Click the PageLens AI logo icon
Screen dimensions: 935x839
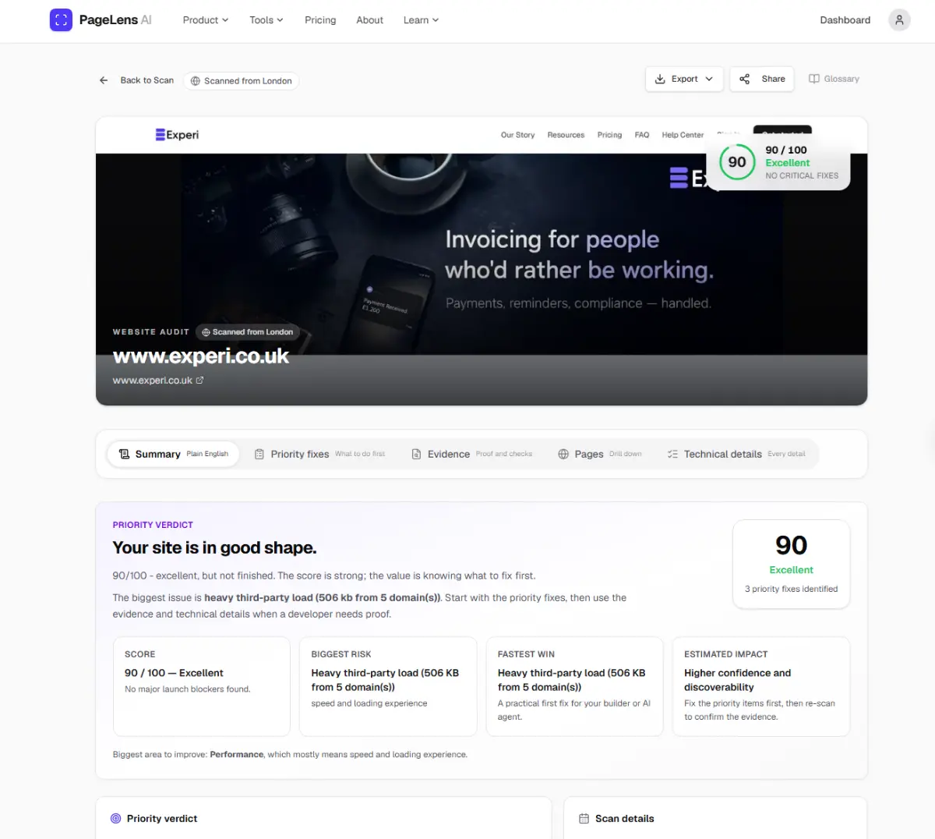(x=61, y=20)
